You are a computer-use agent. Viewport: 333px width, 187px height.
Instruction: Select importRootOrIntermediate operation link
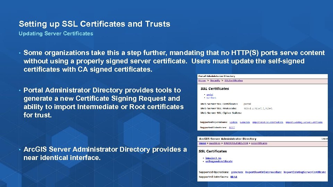263,172
